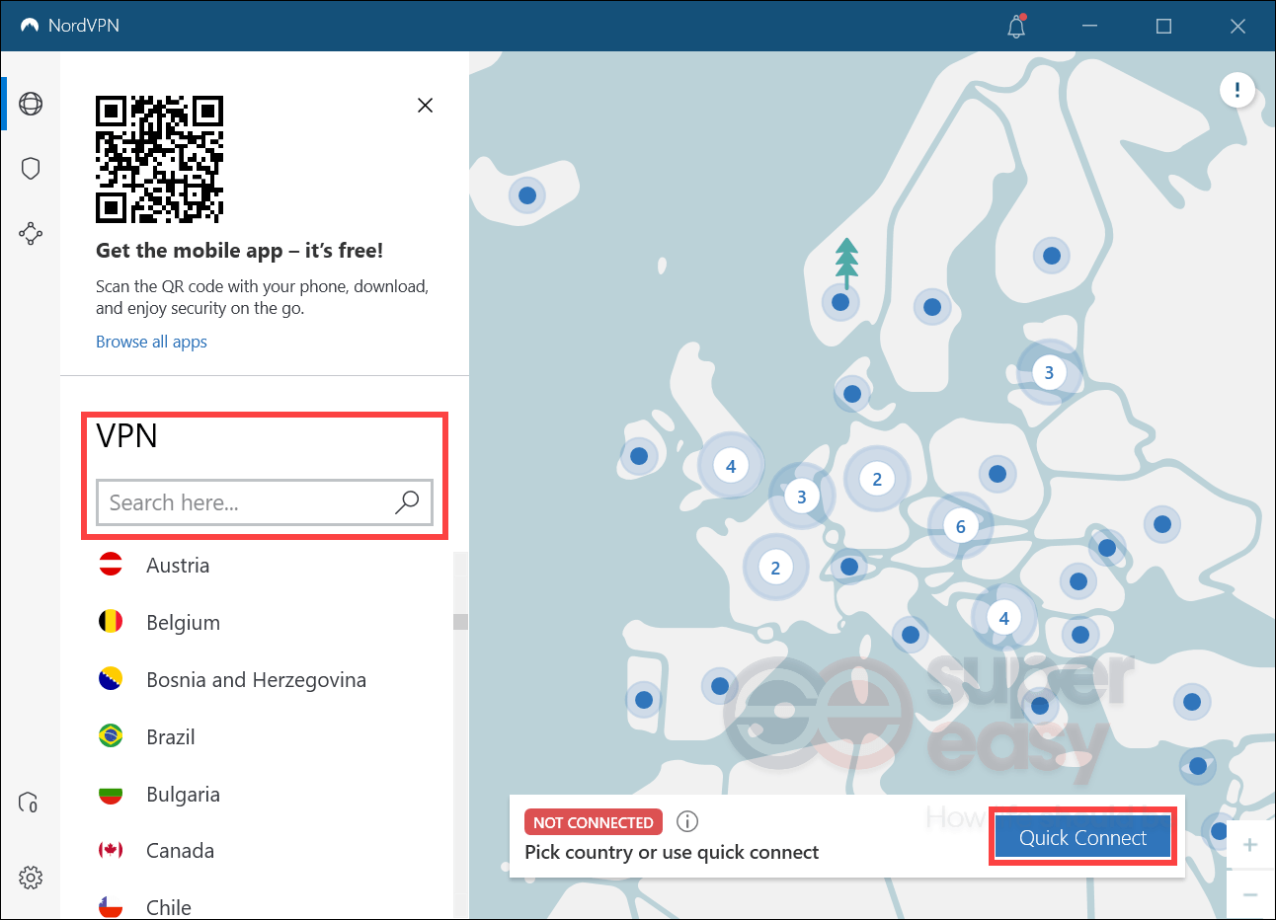Click the map cluster marker labeled 6
1276x920 pixels.
click(961, 526)
